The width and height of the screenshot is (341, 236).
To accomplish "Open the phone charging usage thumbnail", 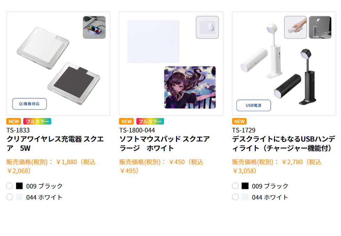I will click(x=94, y=27).
